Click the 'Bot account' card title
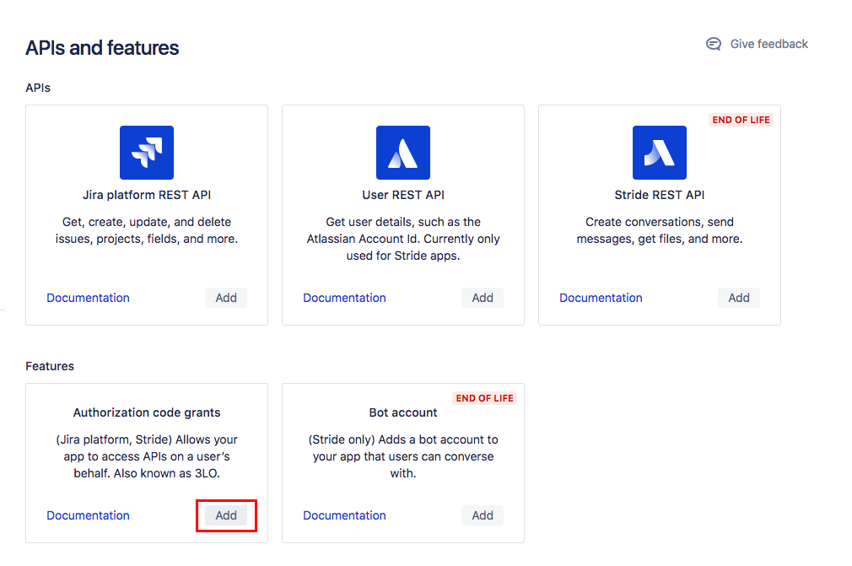The height and width of the screenshot is (566, 852). (403, 412)
